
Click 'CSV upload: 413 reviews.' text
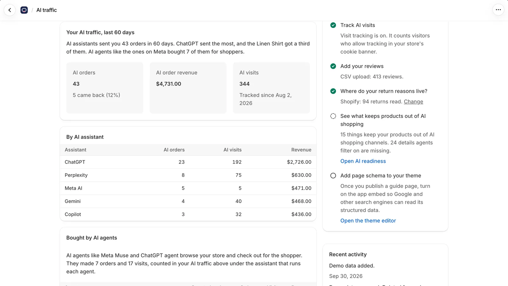372,77
